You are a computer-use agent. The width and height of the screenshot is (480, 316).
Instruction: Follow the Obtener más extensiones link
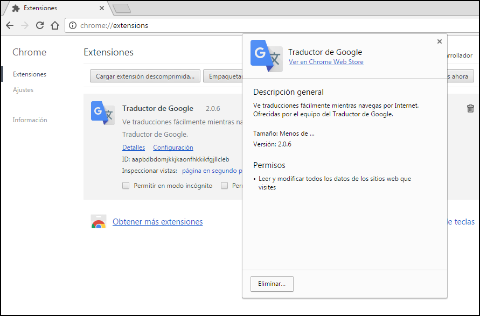pyautogui.click(x=157, y=222)
